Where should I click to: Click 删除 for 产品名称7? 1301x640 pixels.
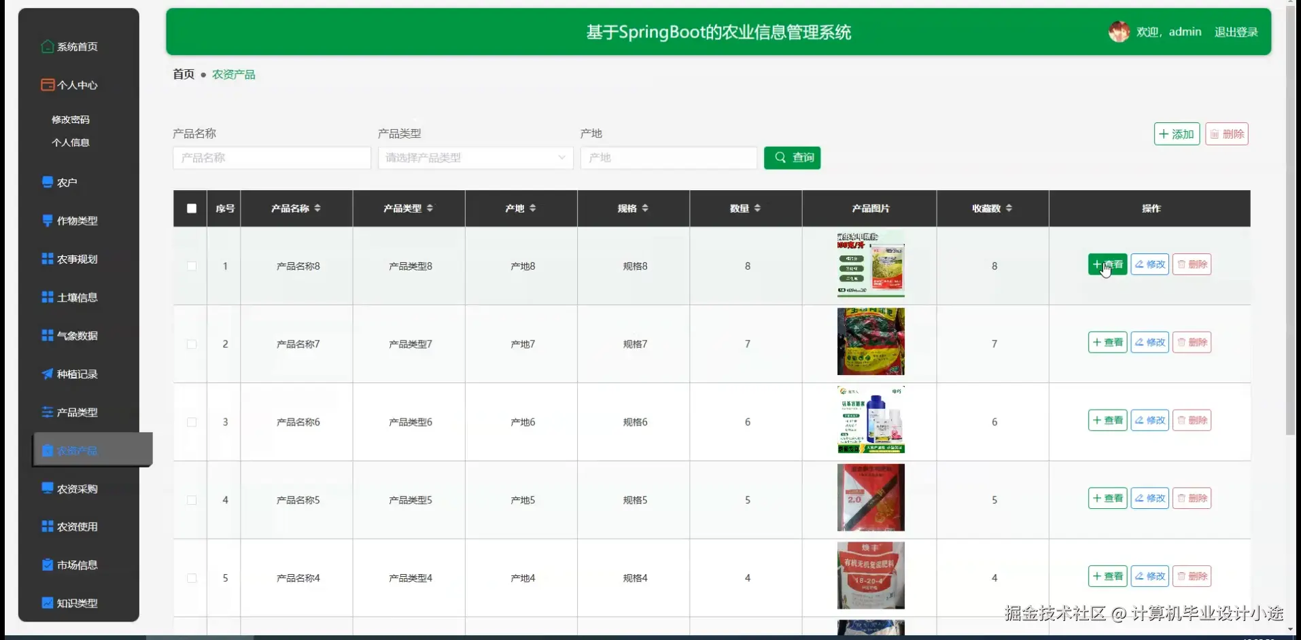[1192, 342]
